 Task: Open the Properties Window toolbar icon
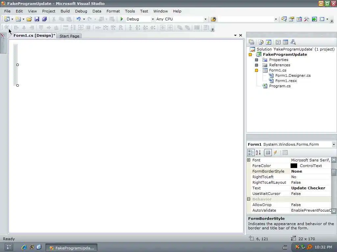click(292, 19)
